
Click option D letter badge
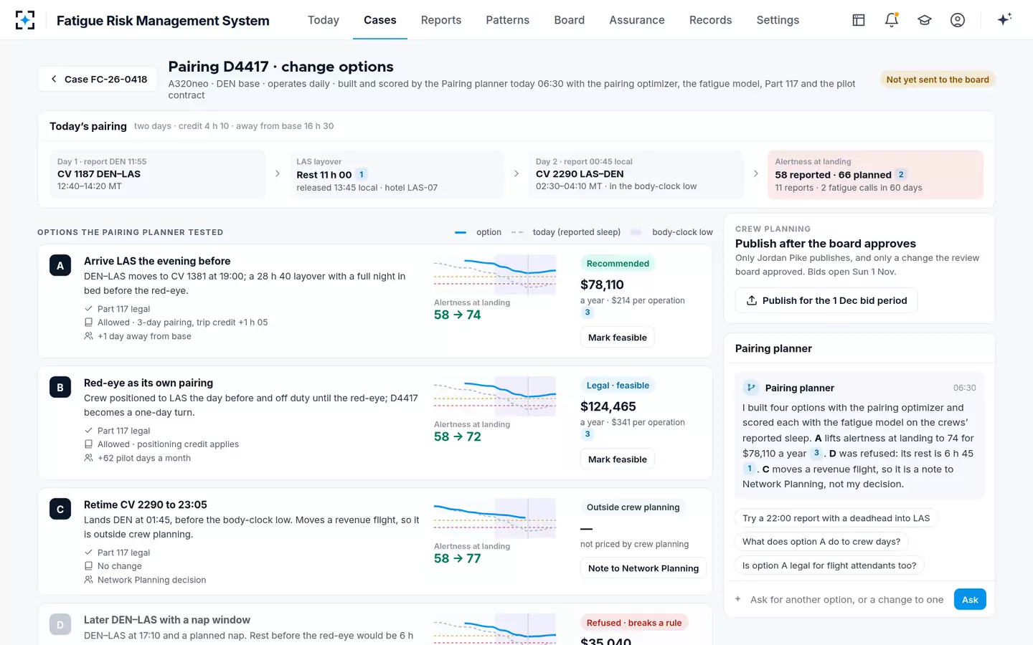pyautogui.click(x=60, y=625)
